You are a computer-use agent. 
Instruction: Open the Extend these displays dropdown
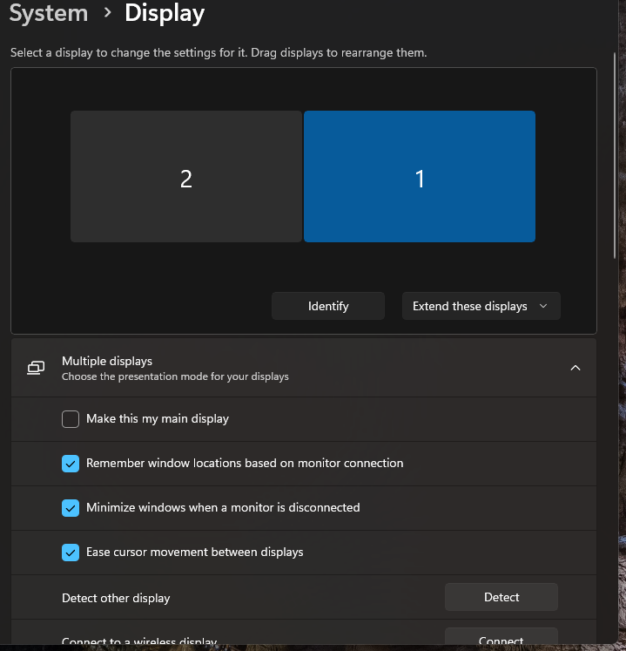[x=481, y=306]
